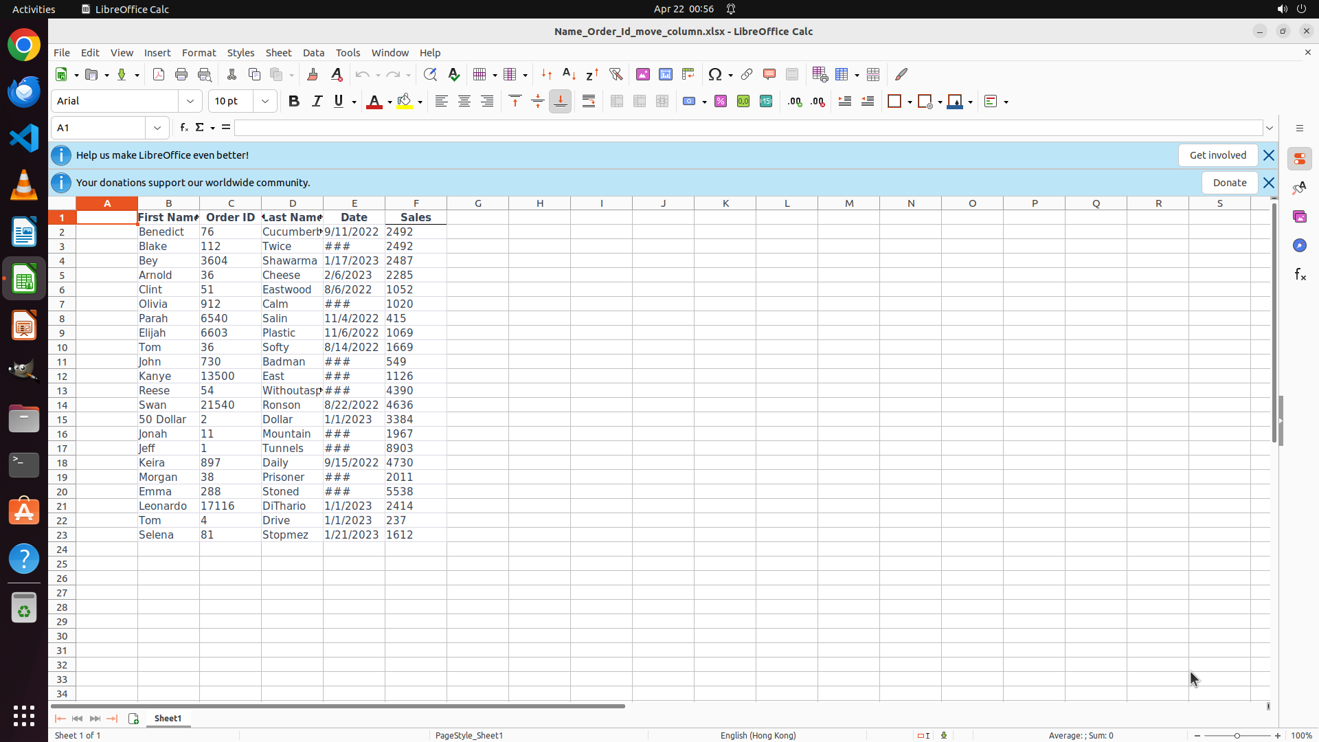The width and height of the screenshot is (1319, 742).
Task: Apply the yellow background color swatch
Action: click(x=405, y=101)
